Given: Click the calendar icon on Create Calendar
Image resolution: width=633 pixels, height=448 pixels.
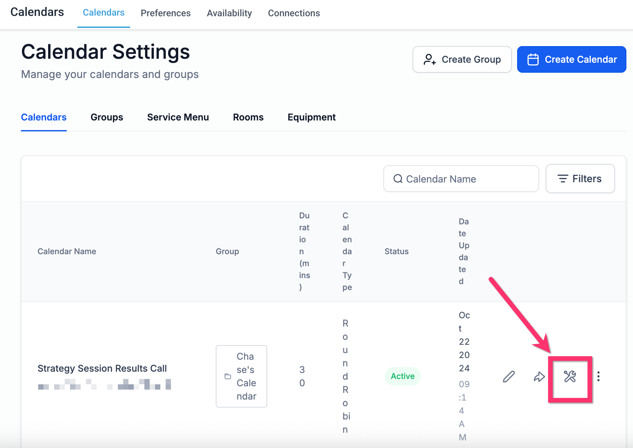Looking at the screenshot, I should [533, 59].
